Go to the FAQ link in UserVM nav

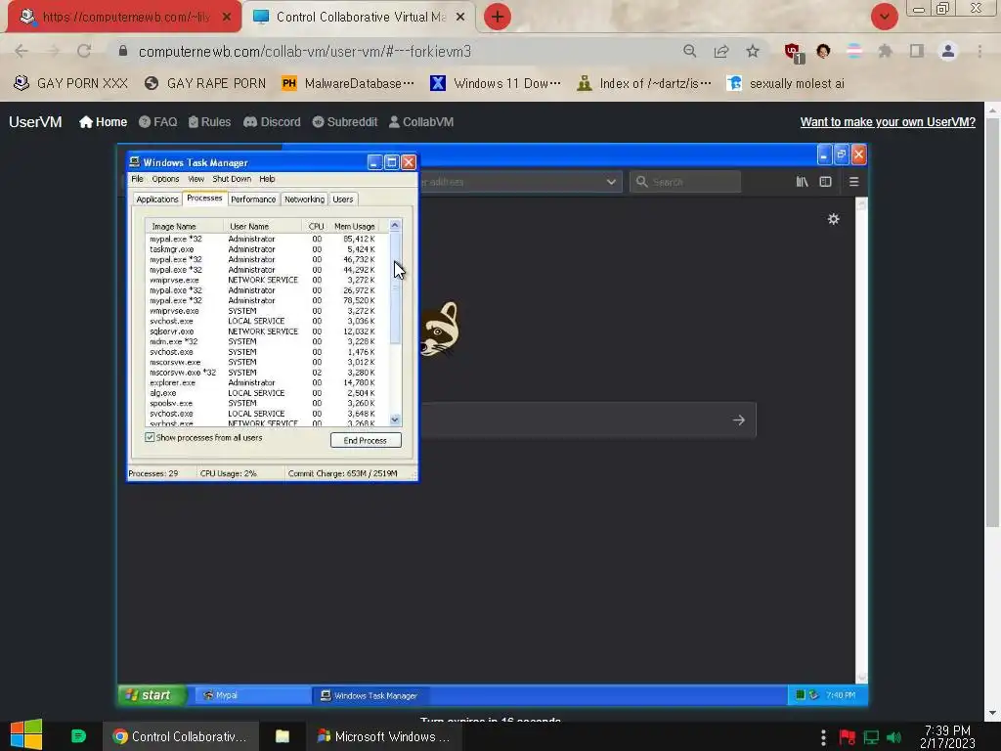click(157, 122)
